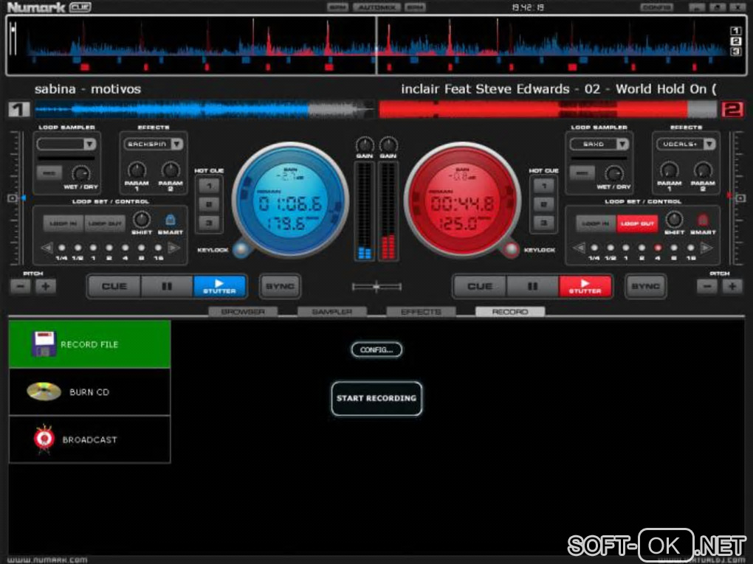Click the right channel Gain knob
The height and width of the screenshot is (564, 753).
[x=388, y=145]
